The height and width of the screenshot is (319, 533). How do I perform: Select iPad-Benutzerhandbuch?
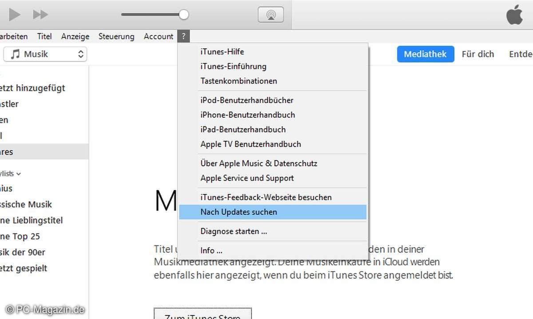click(273, 129)
